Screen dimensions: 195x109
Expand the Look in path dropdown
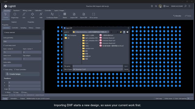pyautogui.click(x=108, y=32)
